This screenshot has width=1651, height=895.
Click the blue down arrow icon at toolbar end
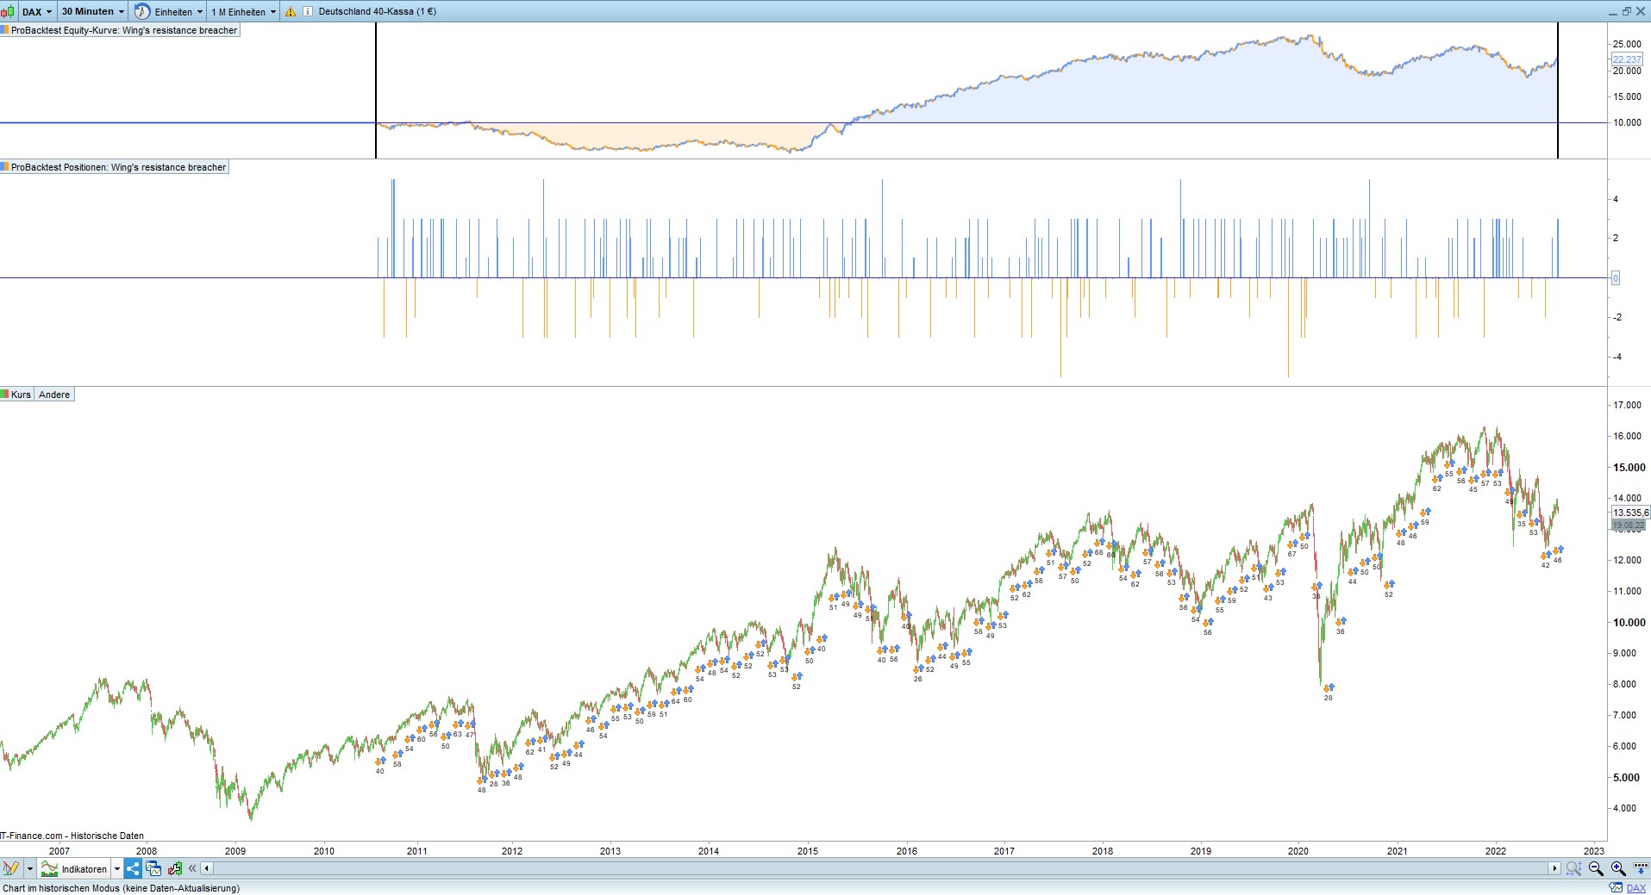point(1639,868)
